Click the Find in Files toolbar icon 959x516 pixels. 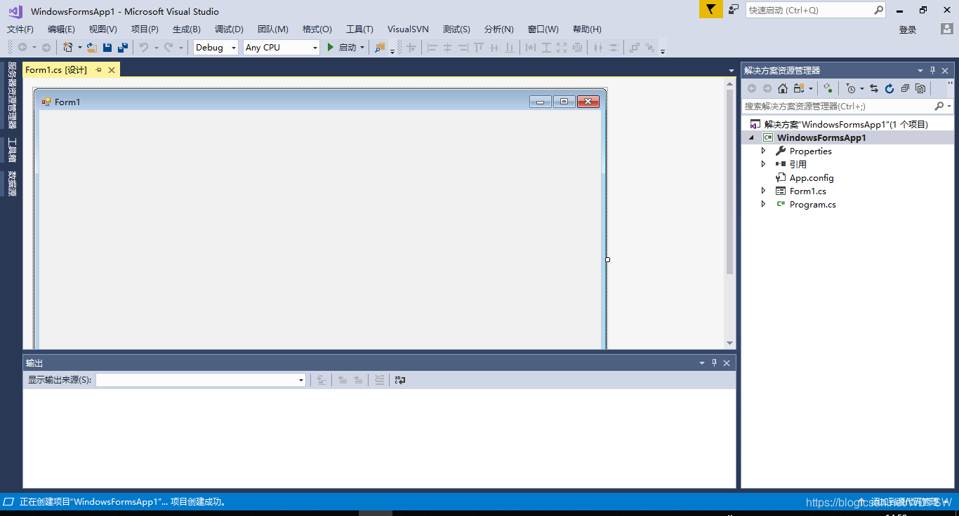point(380,48)
